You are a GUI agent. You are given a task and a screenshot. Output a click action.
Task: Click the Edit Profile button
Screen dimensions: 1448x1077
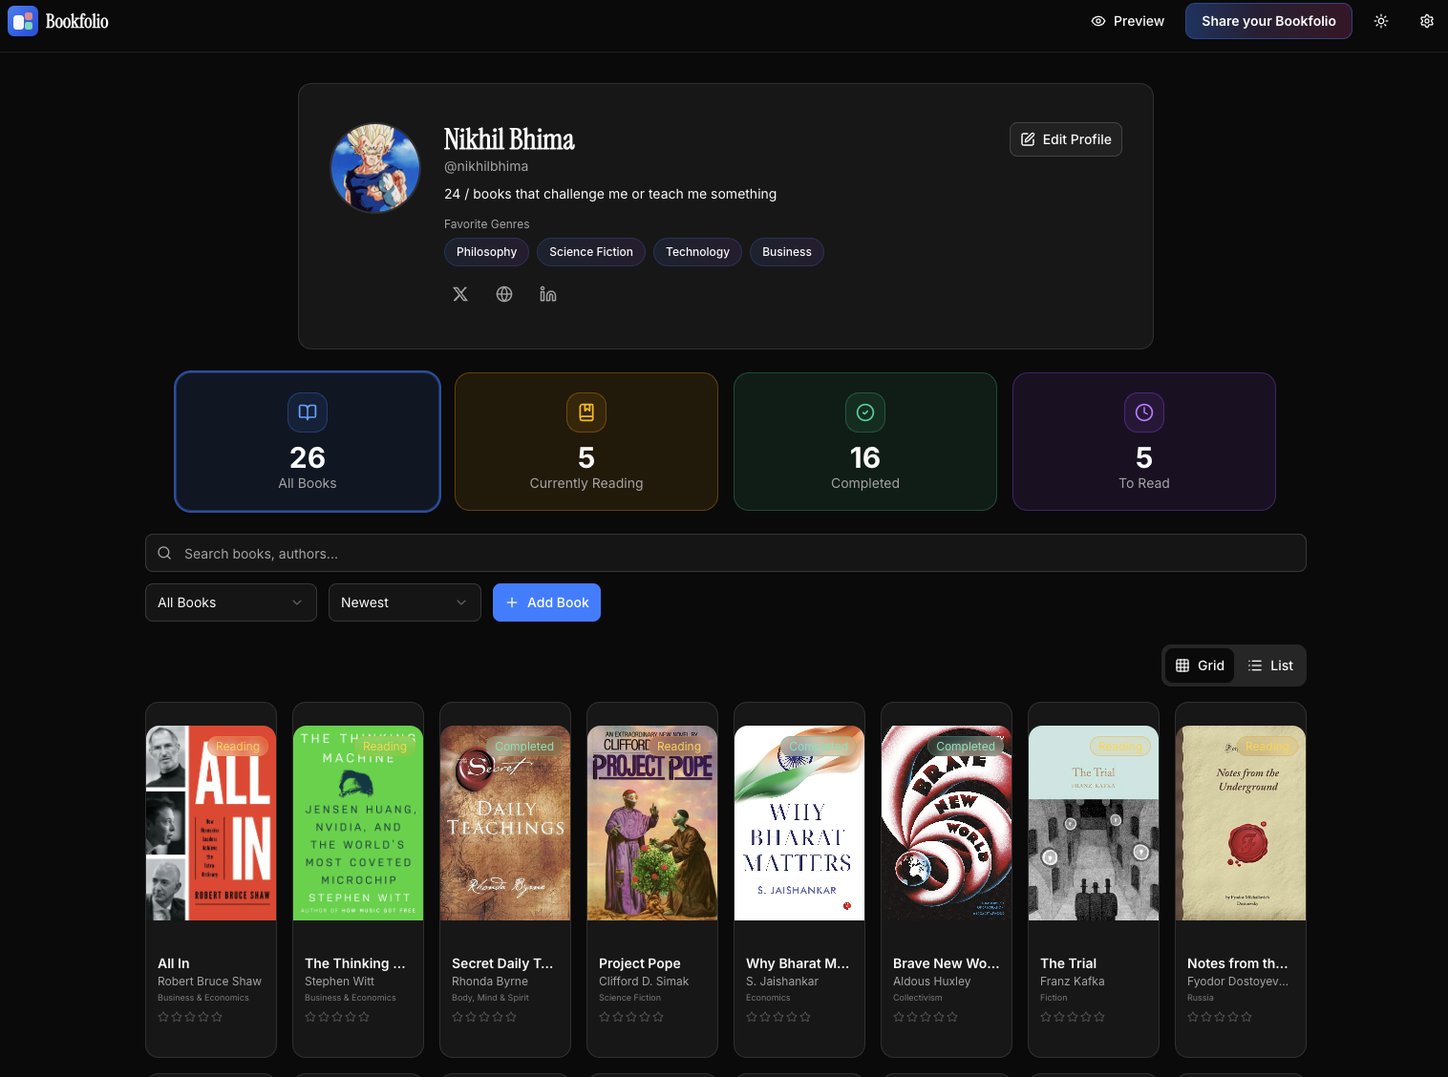coord(1065,139)
